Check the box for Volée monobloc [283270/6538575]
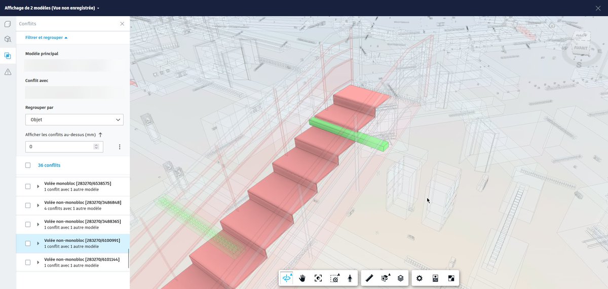 point(28,186)
